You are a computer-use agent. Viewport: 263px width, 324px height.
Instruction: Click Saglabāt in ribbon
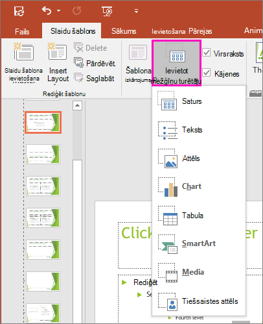click(94, 79)
